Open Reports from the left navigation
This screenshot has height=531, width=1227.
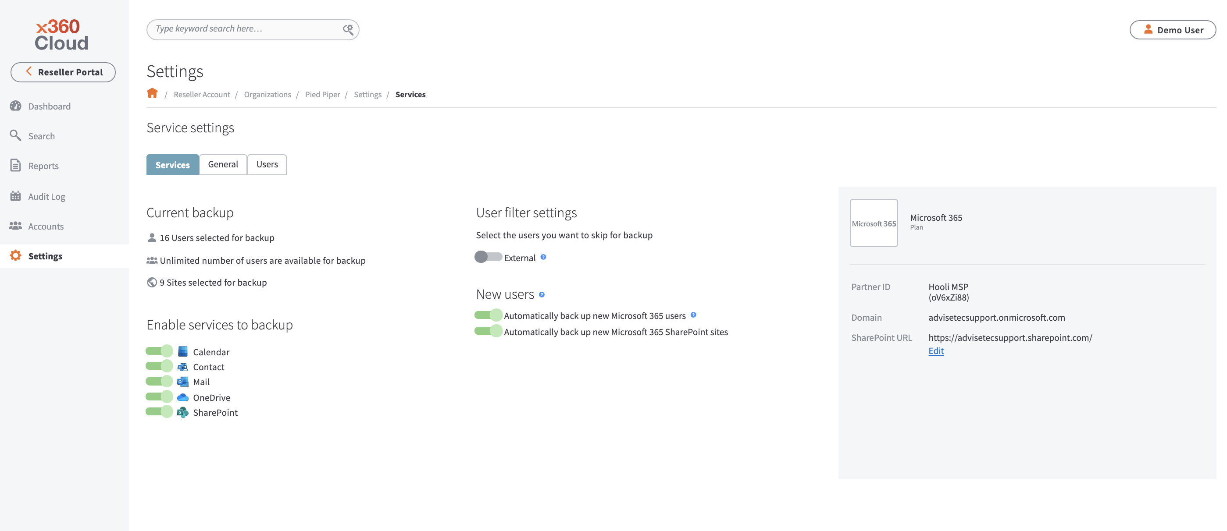click(x=43, y=166)
